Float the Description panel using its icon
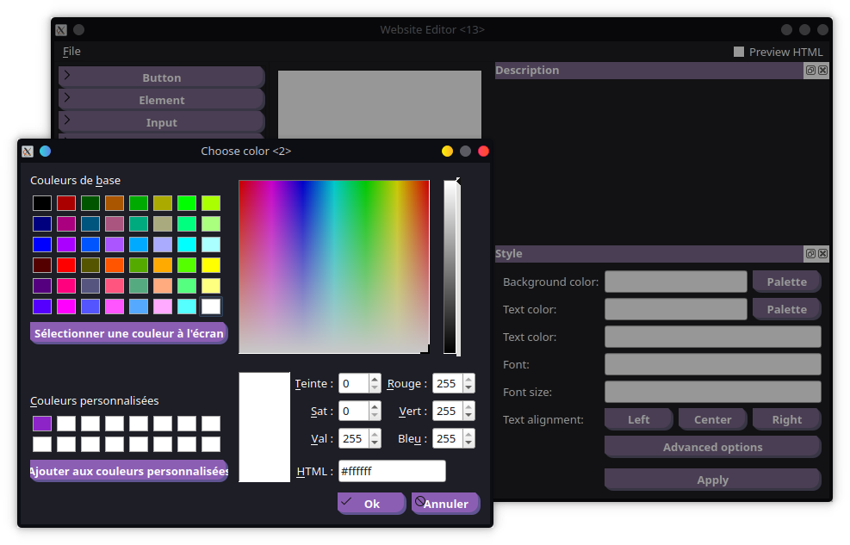The image size is (850, 545). [x=810, y=71]
